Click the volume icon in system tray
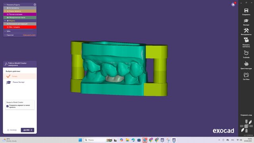This screenshot has width=254, height=143. pos(241,140)
